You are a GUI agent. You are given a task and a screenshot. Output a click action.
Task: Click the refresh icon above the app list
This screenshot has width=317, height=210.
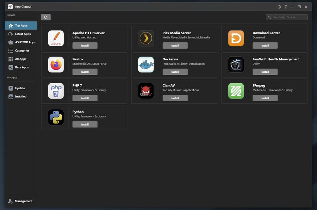(x=45, y=16)
